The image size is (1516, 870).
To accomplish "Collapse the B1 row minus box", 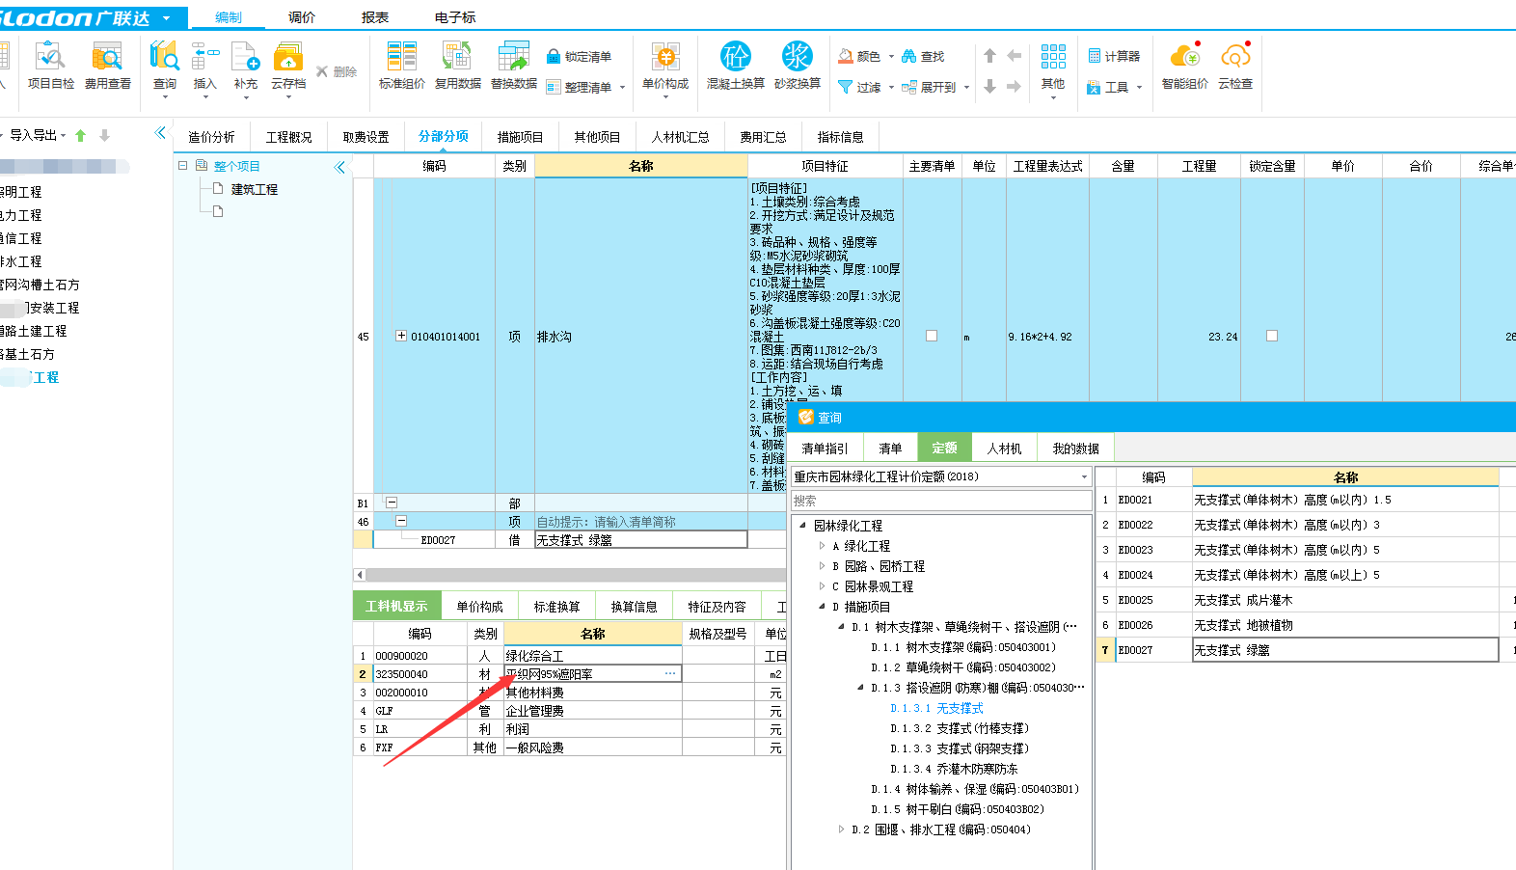I will pos(392,503).
